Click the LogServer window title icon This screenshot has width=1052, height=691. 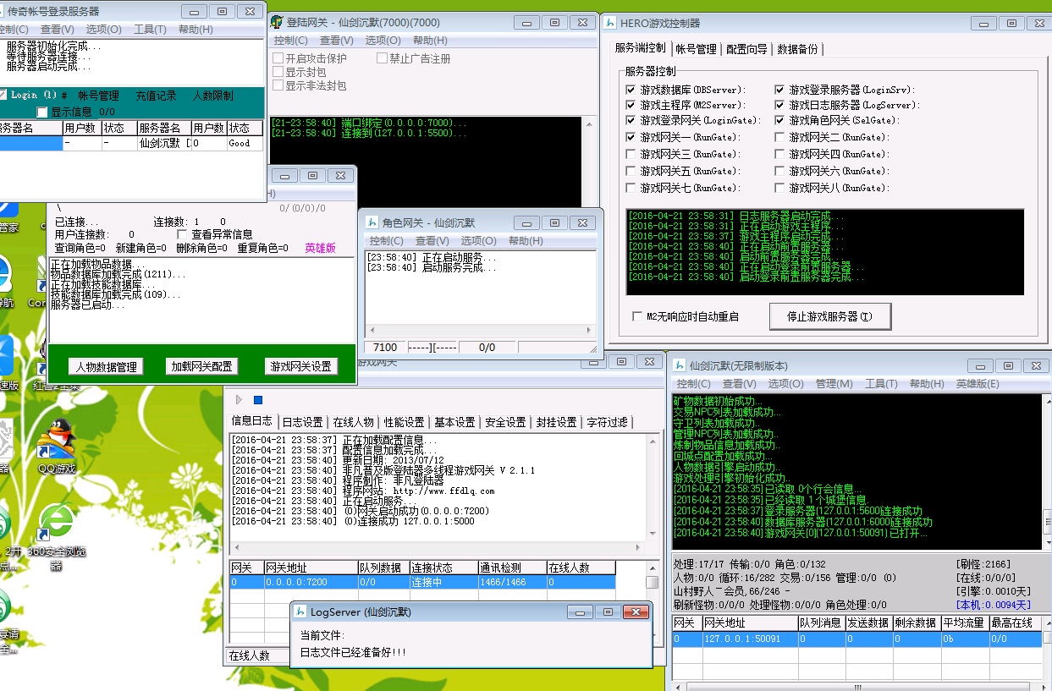tap(300, 611)
